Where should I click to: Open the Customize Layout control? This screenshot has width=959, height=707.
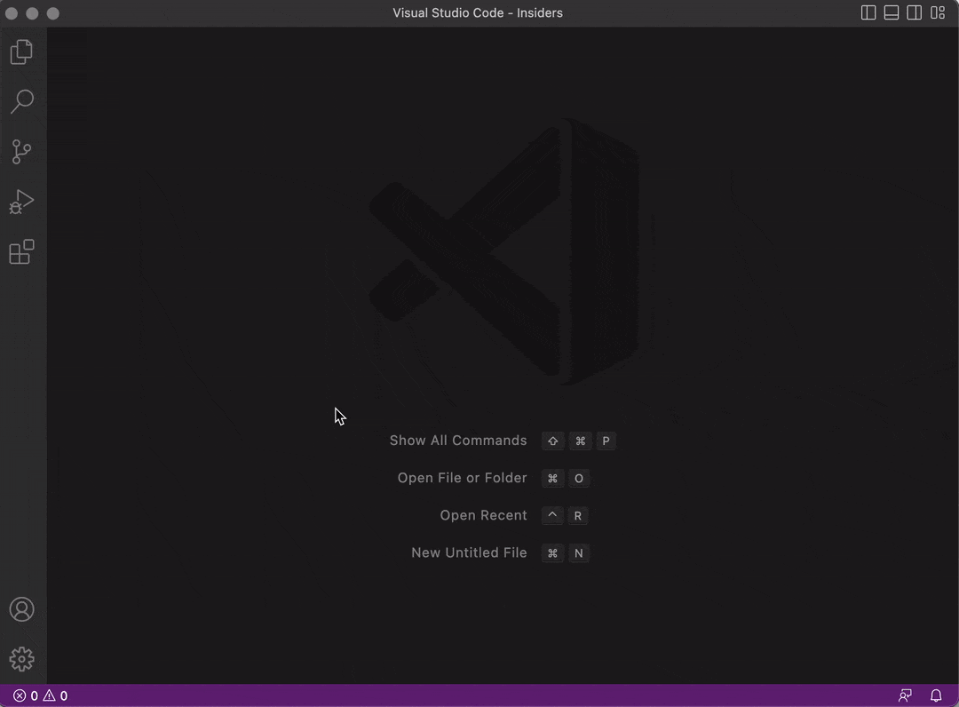click(938, 12)
